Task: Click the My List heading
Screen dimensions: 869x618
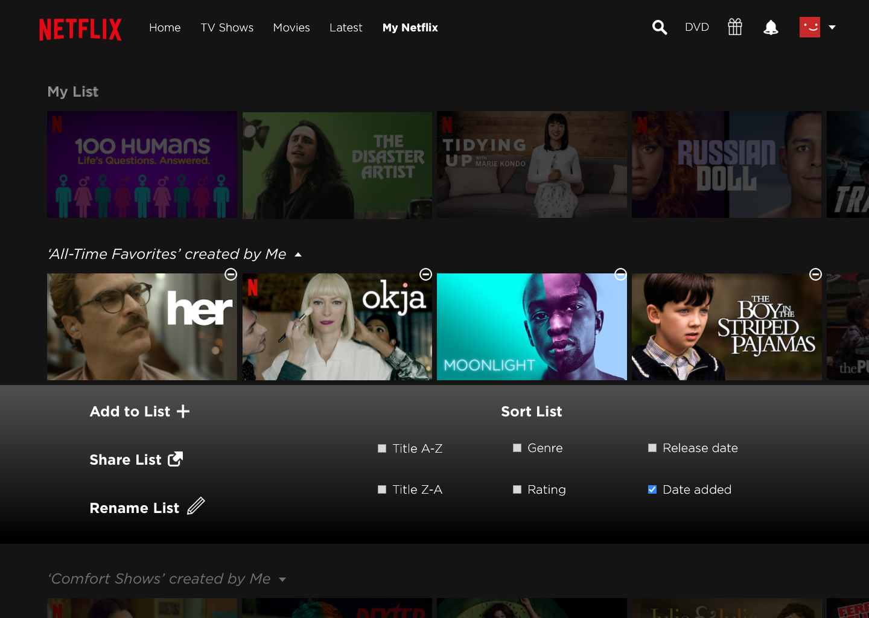Action: [x=73, y=92]
